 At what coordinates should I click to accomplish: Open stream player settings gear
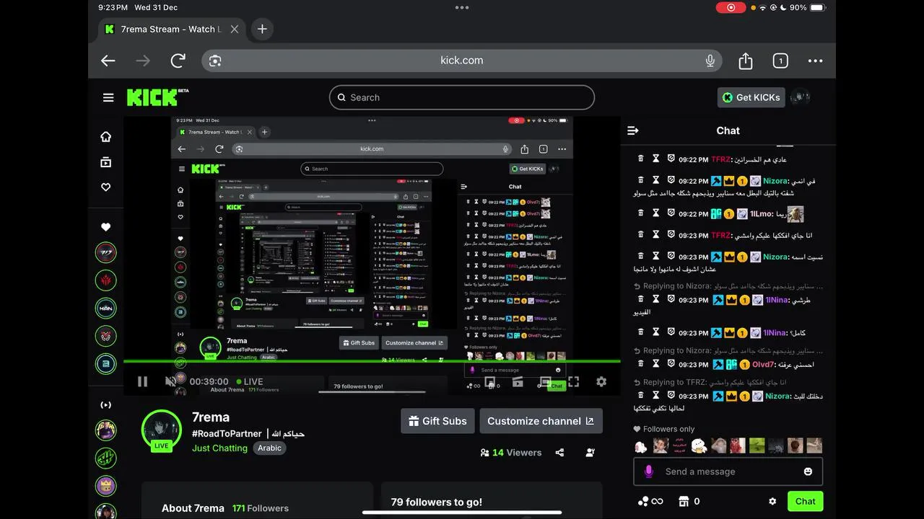tap(601, 381)
